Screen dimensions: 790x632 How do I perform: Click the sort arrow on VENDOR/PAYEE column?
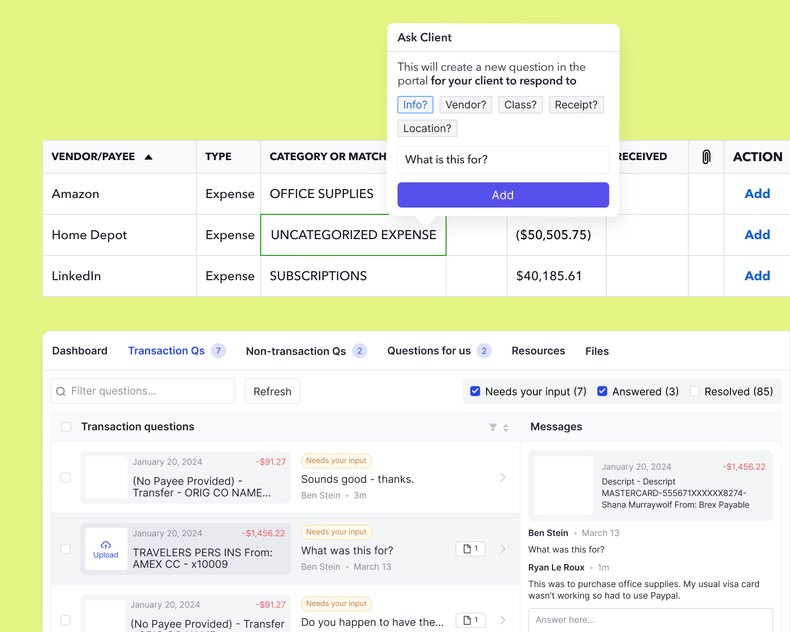click(149, 156)
